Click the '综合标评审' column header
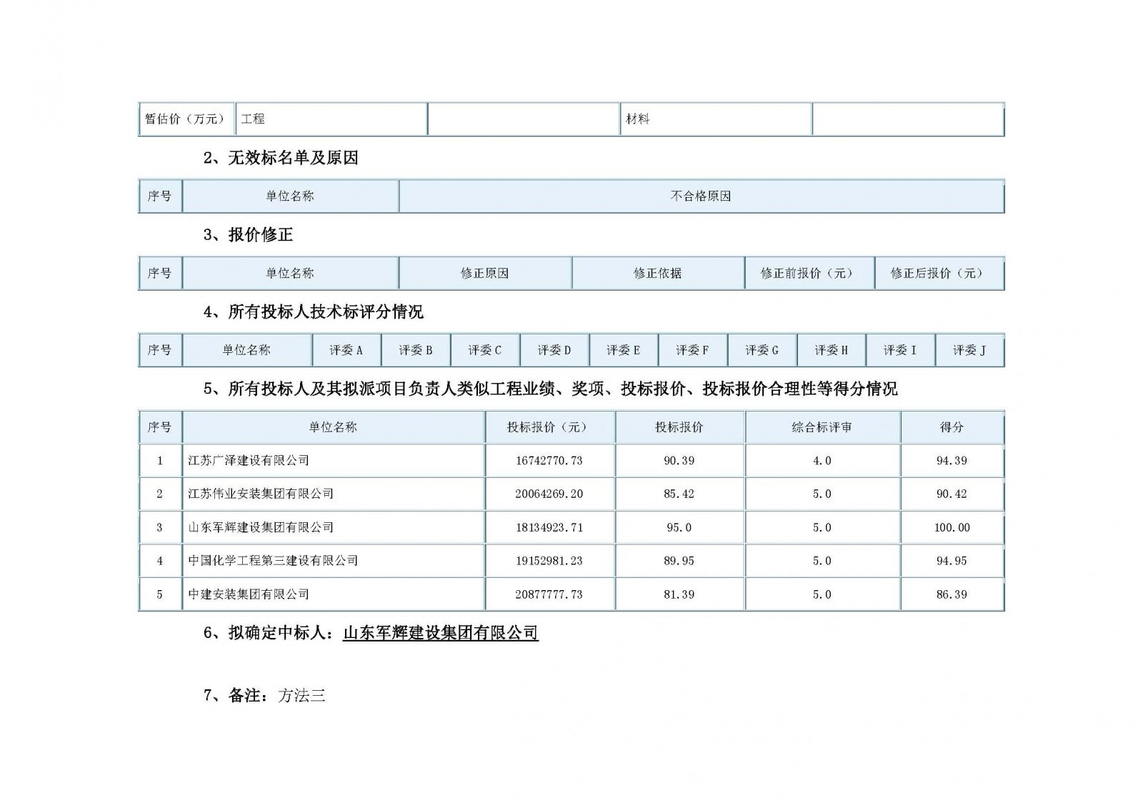1143x808 pixels. click(822, 427)
